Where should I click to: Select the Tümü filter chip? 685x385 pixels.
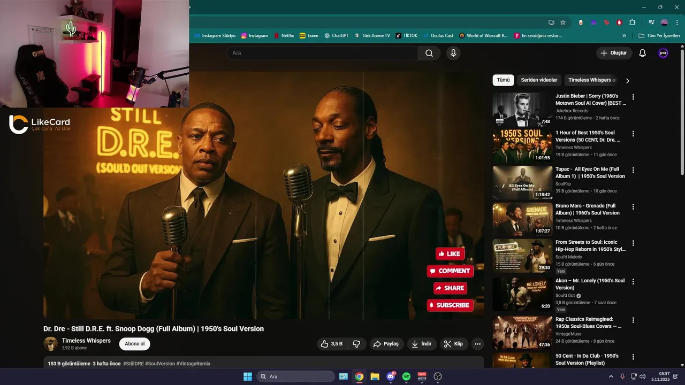(503, 80)
